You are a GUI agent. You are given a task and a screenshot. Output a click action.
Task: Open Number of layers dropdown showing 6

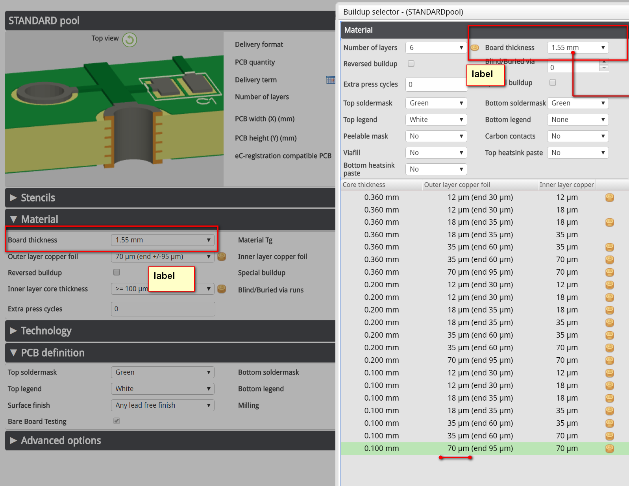436,48
